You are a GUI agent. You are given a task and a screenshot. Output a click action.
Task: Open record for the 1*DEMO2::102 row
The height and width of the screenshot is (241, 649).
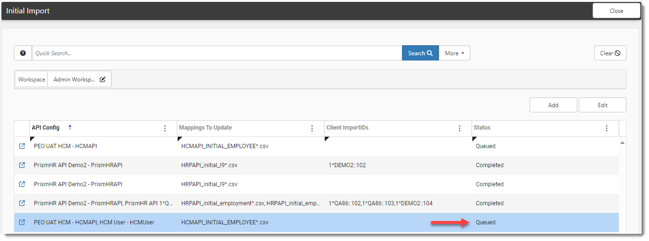[x=22, y=165]
